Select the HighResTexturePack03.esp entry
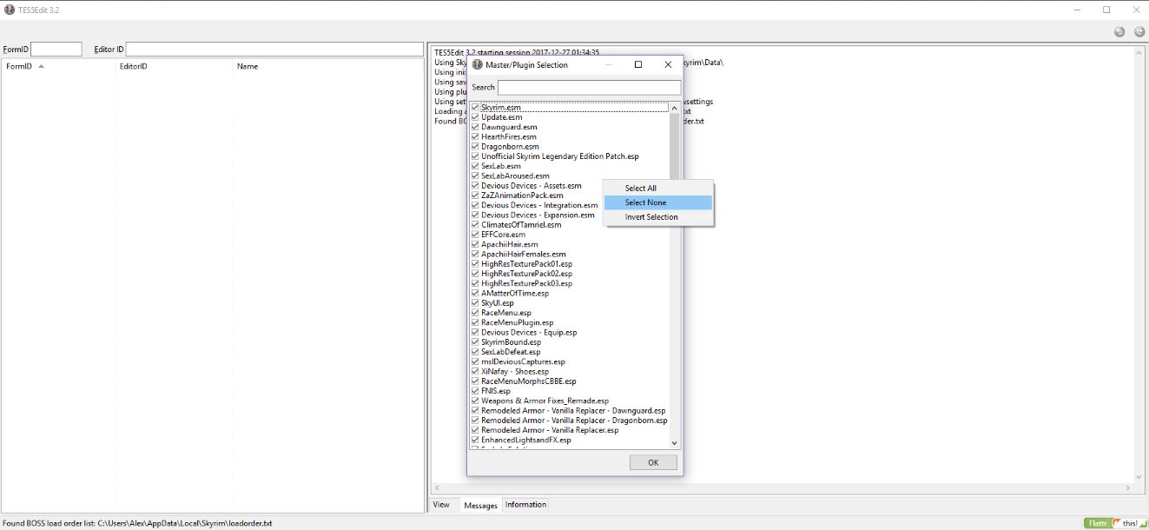Screen dimensions: 1149x530 pyautogui.click(x=526, y=283)
